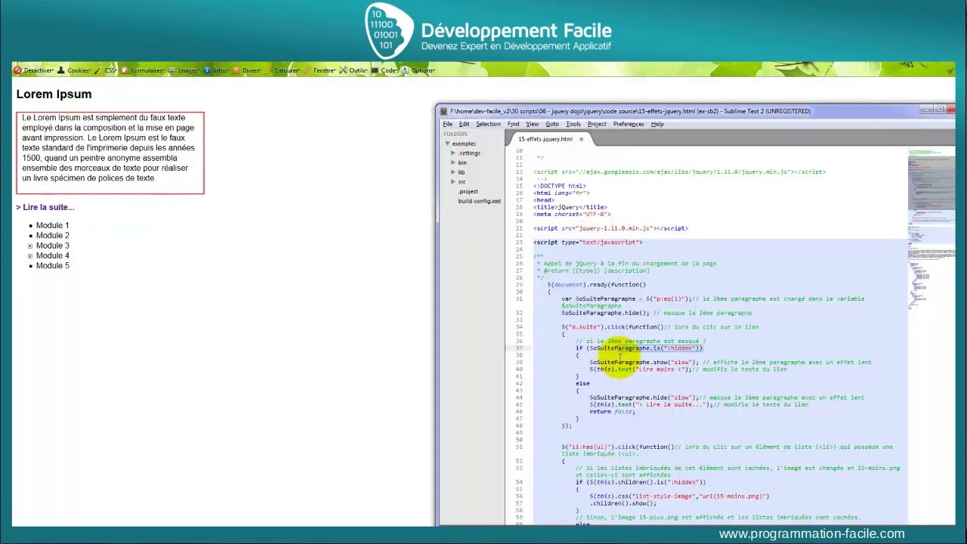Open the Images toolbar menu
The height and width of the screenshot is (544, 967).
184,70
